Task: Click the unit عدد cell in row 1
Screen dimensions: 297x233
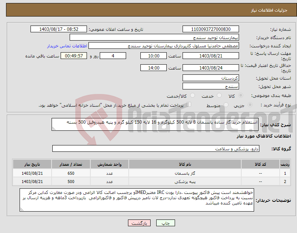Action: click(x=110, y=173)
